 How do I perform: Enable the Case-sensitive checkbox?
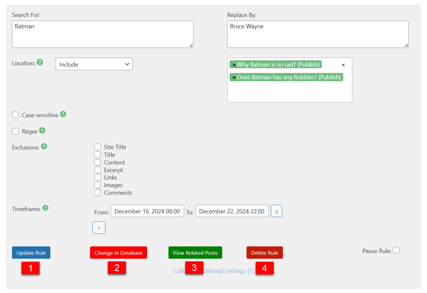(15, 115)
